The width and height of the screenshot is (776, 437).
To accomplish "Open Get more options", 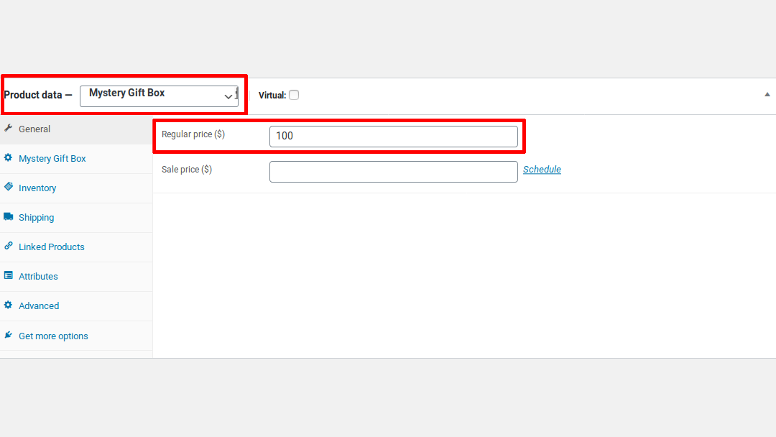I will 76,336.
